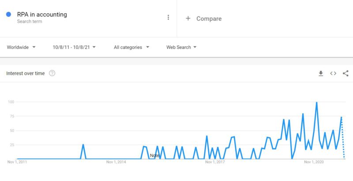Share the Interest over time chart

345,74
